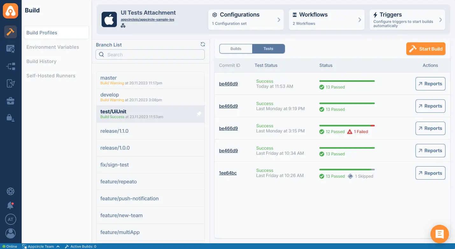Click the Online status indicator
Image resolution: width=455 pixels, height=249 pixels.
[x=10, y=246]
